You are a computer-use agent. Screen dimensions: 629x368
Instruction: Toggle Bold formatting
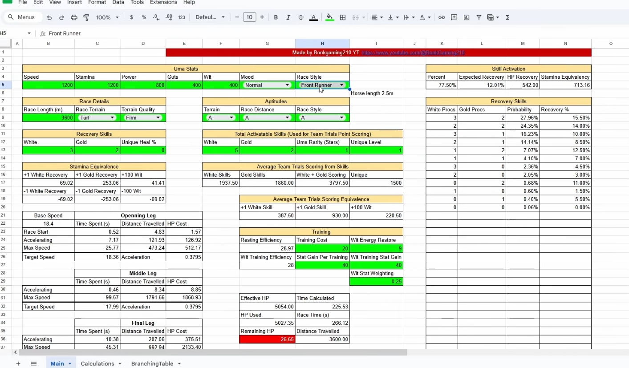(276, 17)
